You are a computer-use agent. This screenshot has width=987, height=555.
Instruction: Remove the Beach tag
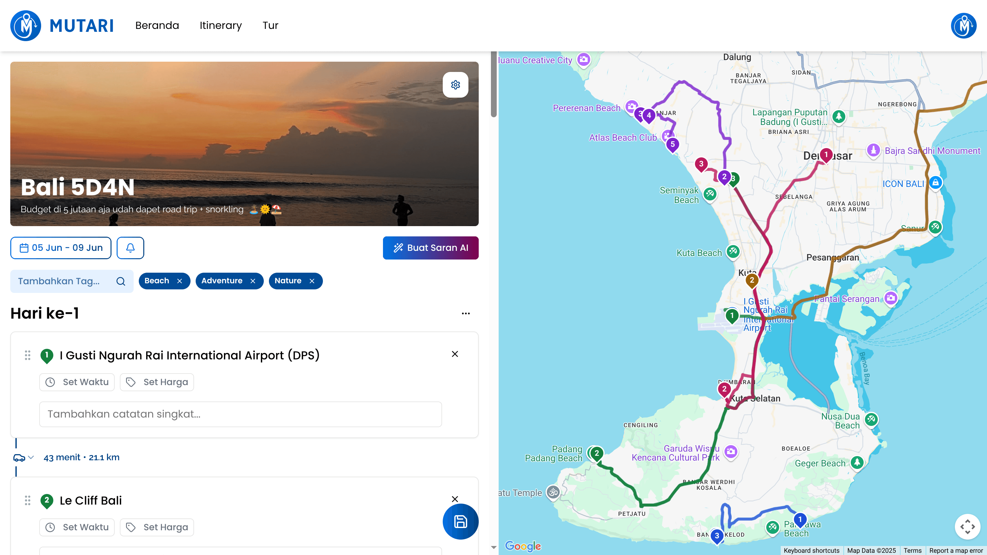180,281
